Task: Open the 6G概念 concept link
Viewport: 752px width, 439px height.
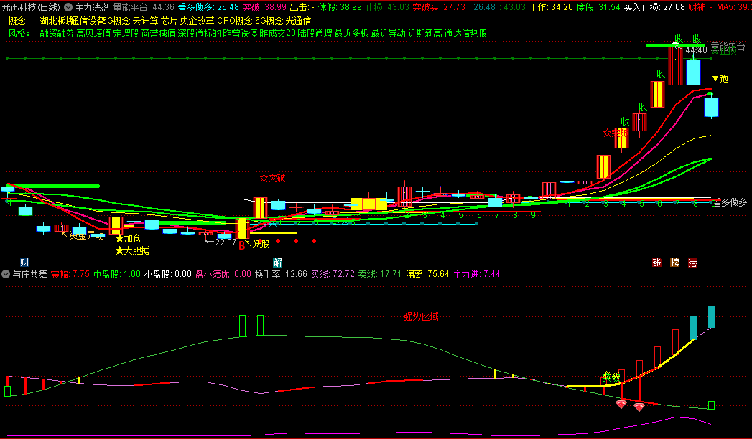Action: (x=269, y=21)
